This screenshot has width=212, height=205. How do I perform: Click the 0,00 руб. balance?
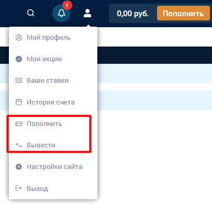pyautogui.click(x=133, y=14)
